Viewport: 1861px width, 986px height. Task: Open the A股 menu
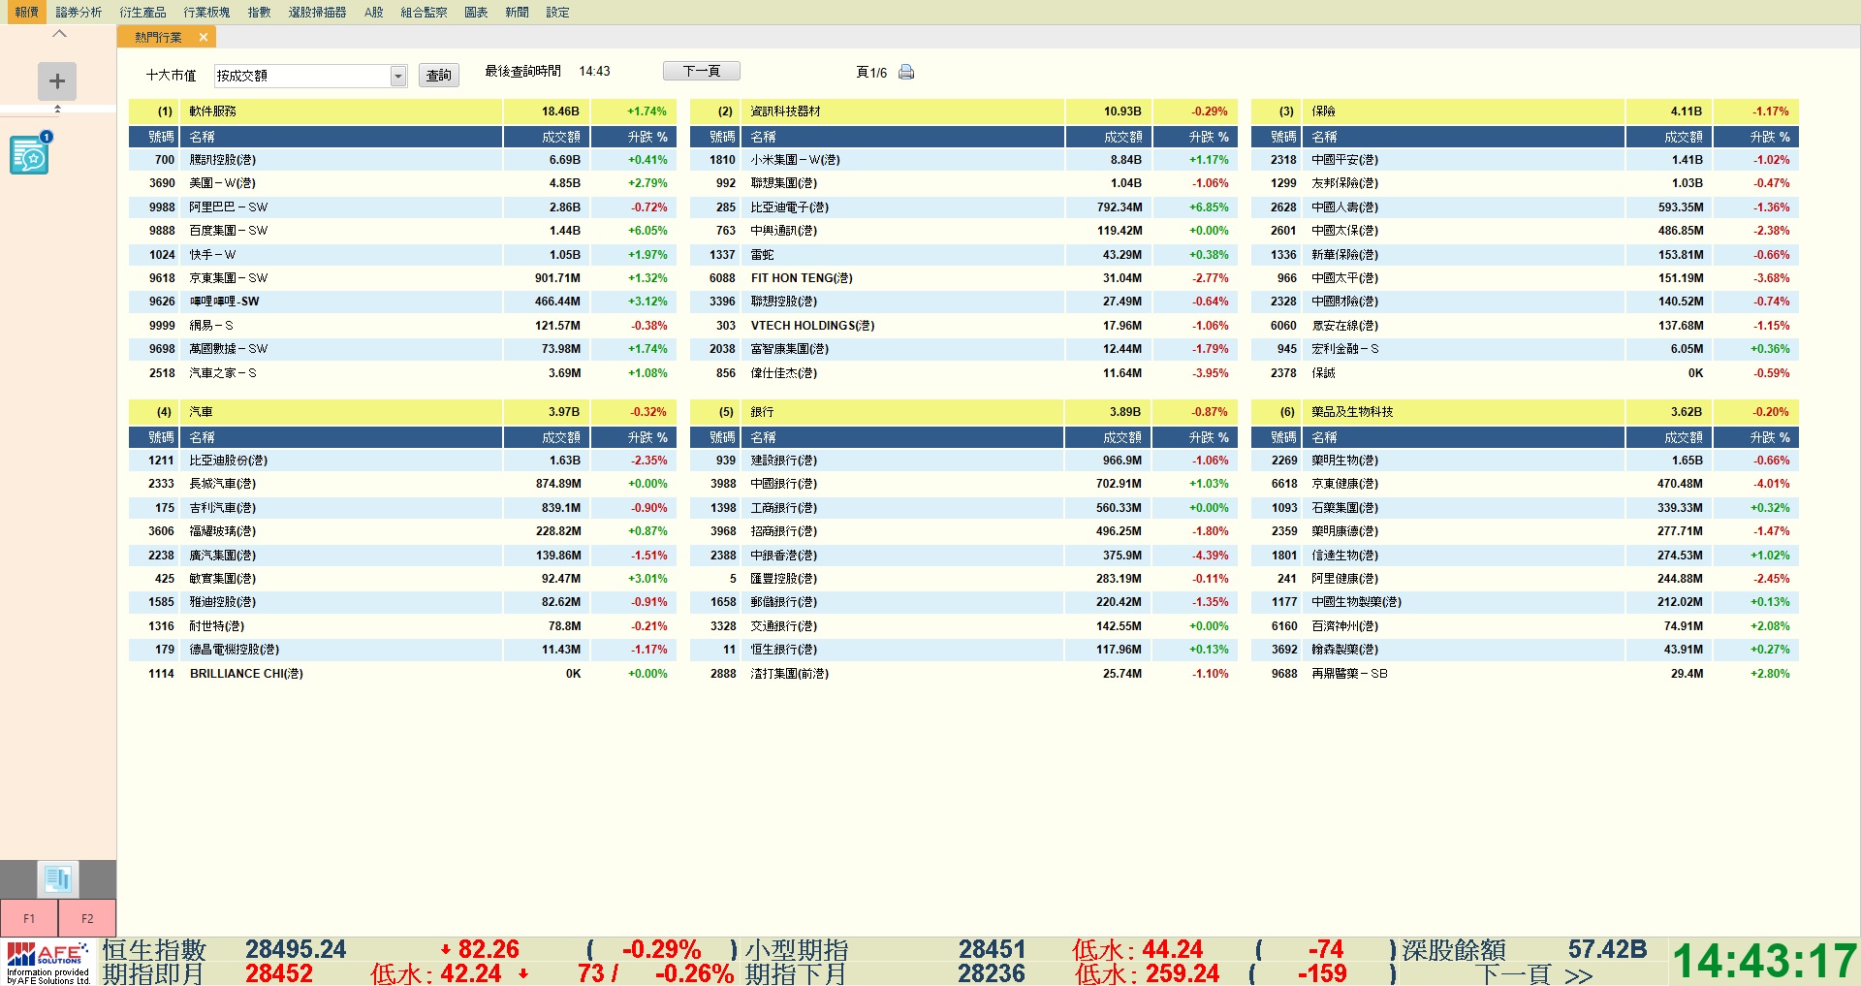pyautogui.click(x=374, y=12)
